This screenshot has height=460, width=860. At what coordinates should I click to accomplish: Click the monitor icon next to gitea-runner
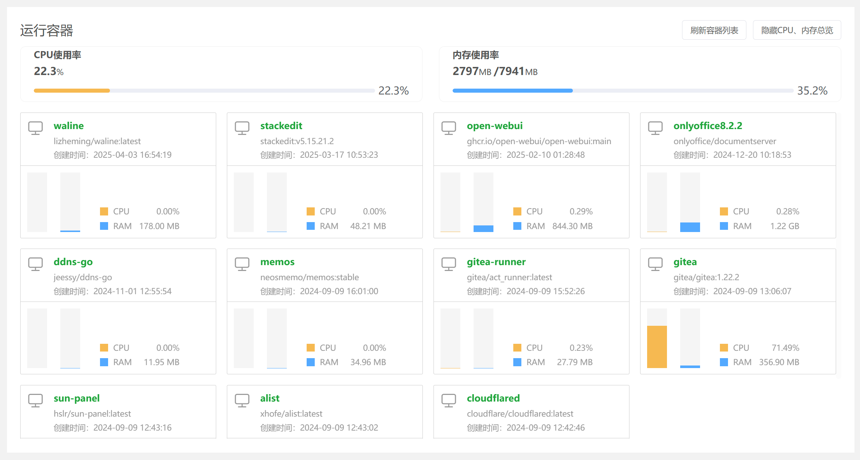click(449, 264)
